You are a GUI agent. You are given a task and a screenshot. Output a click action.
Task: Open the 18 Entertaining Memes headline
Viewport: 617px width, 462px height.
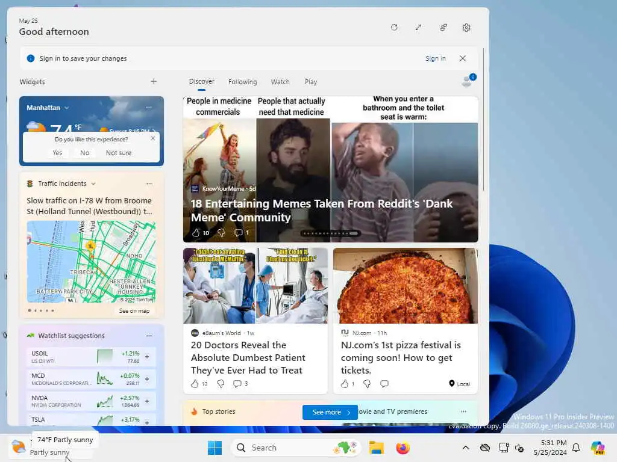coord(322,211)
